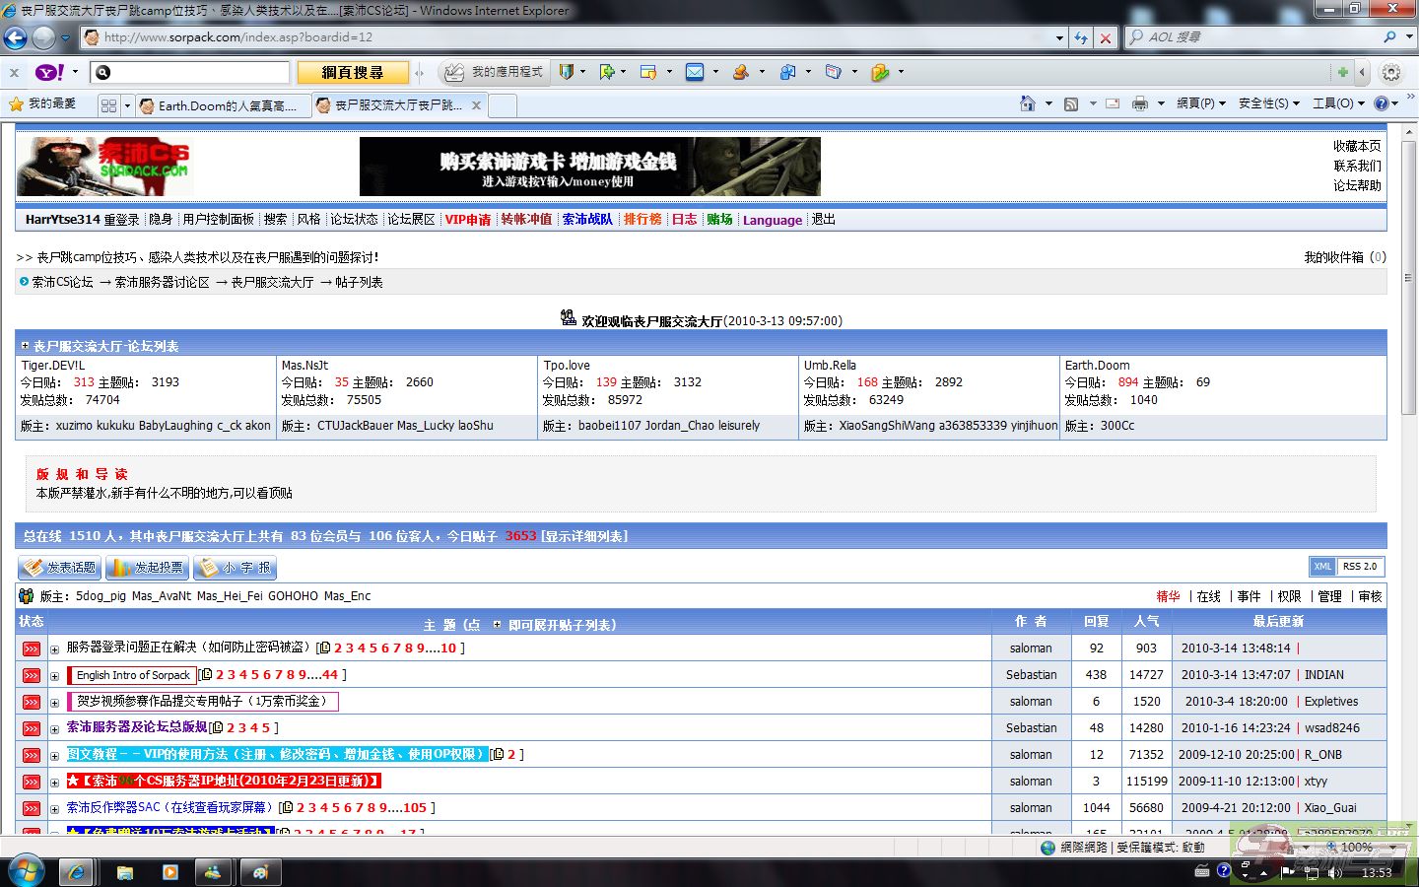Expand the 丧尸服交流大厅 forum list header
Viewport: 1419px width, 887px height.
26,346
